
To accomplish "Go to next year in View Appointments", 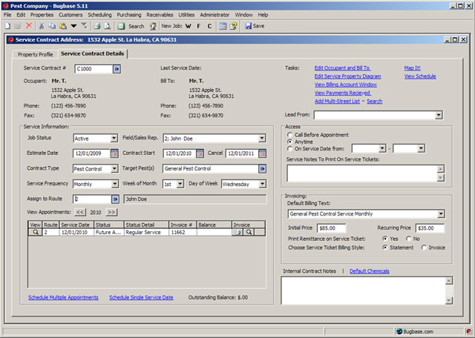I will coord(111,211).
